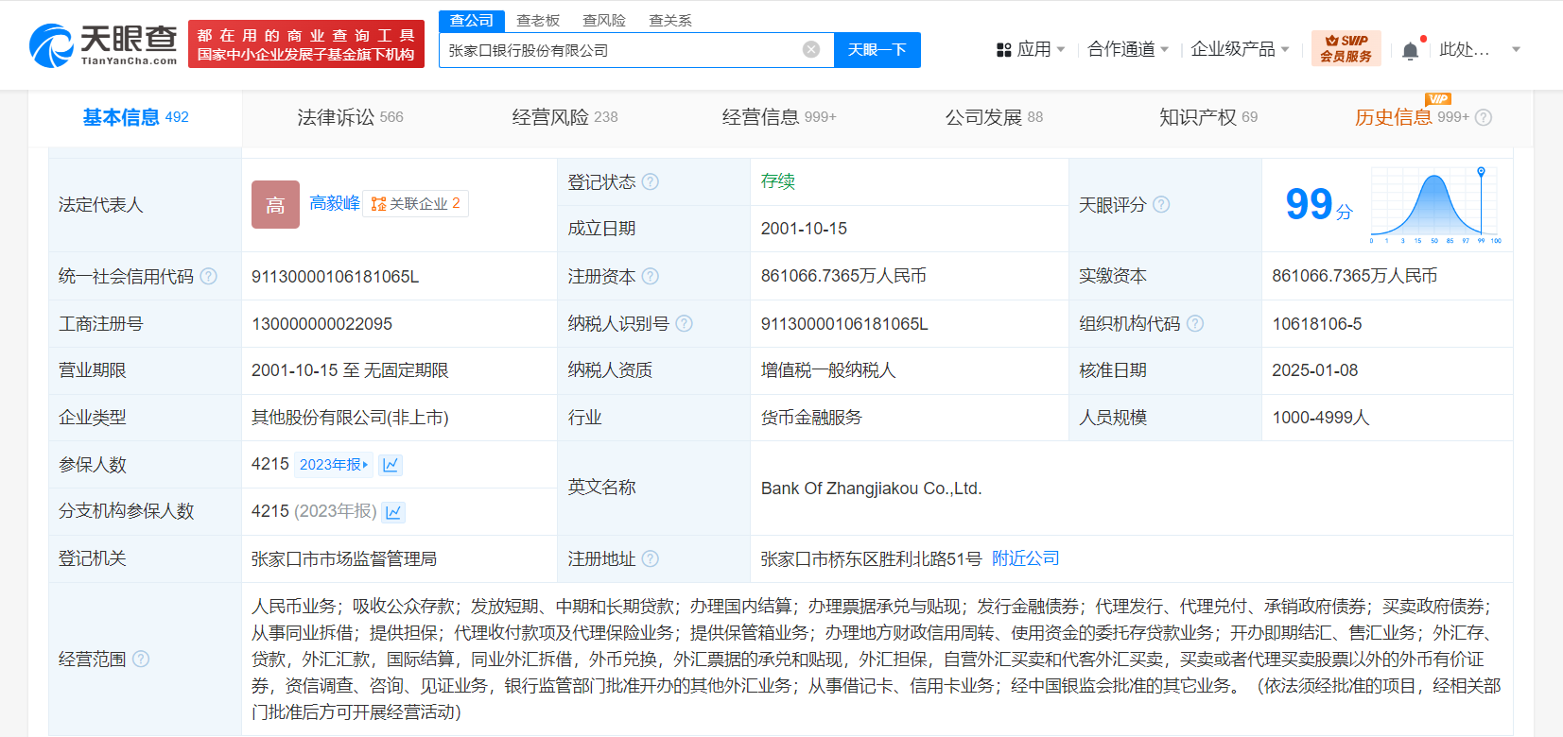Click help icon beside 天眼评分

point(1161,205)
